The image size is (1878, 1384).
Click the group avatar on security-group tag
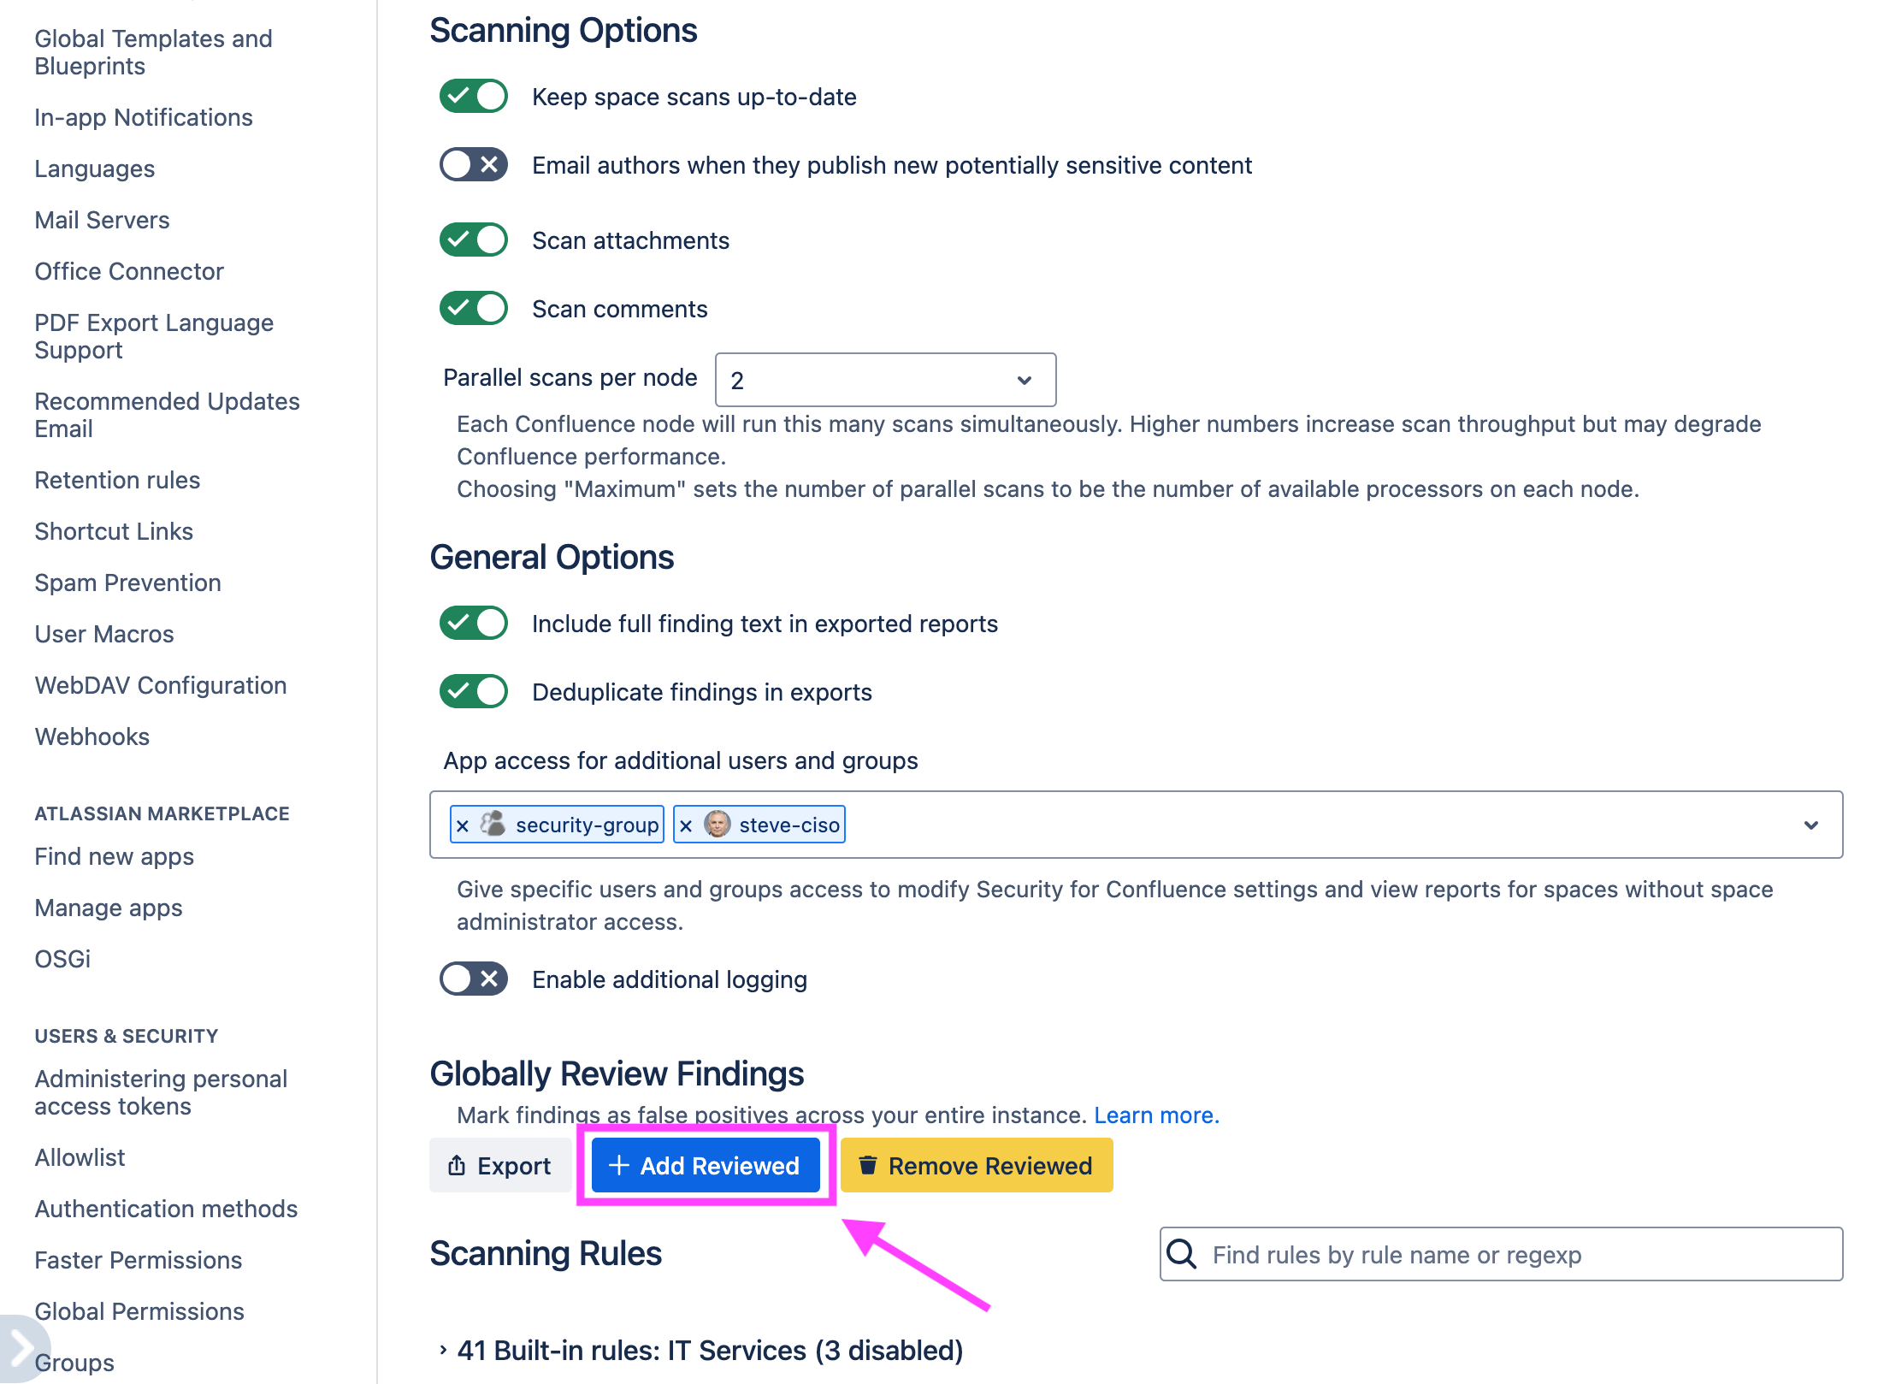pyautogui.click(x=491, y=825)
